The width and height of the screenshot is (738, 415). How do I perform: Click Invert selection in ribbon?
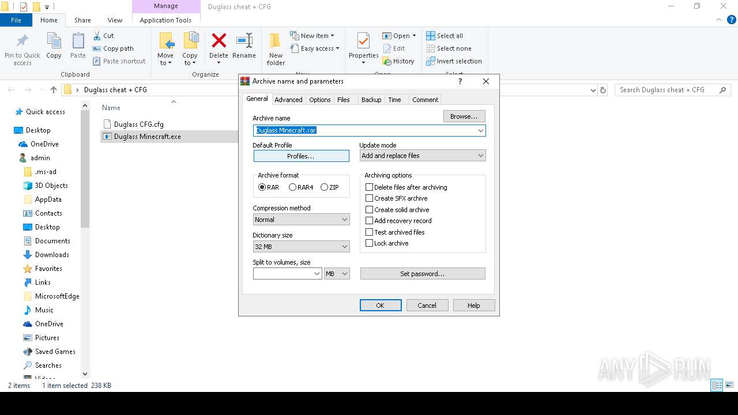pos(454,61)
